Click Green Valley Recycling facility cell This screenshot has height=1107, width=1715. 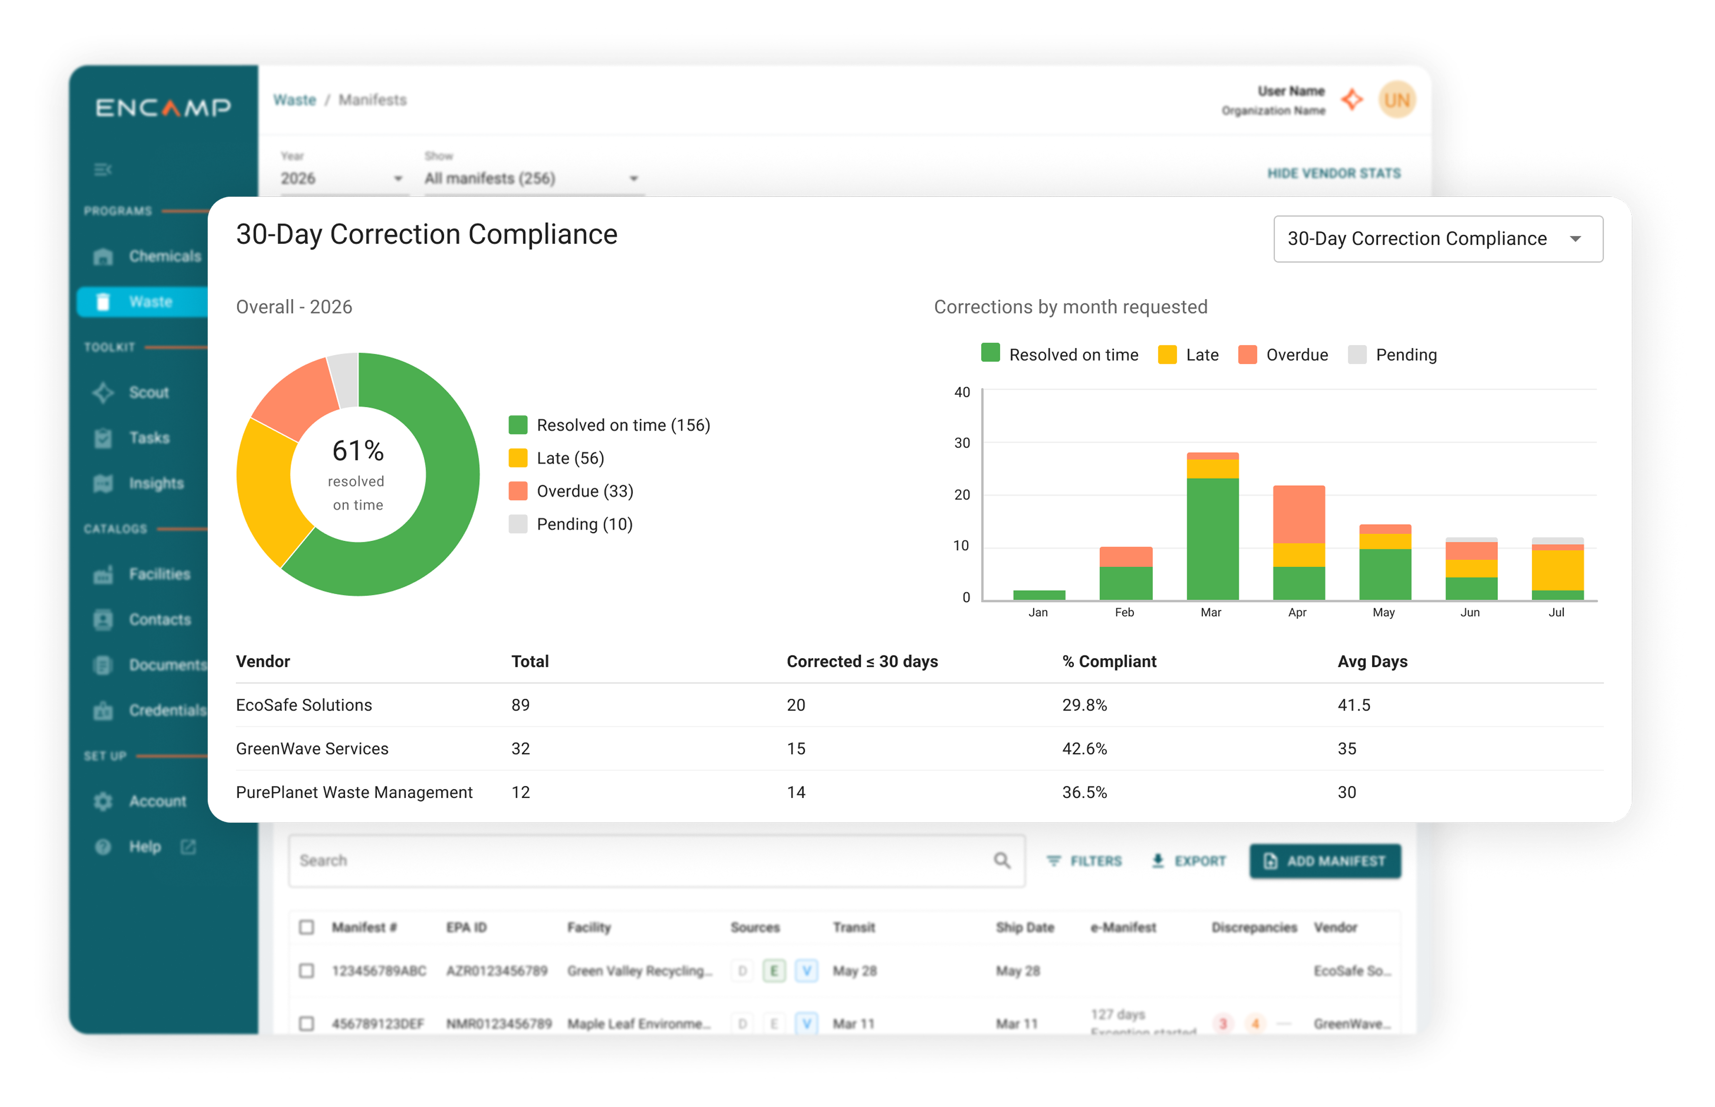(640, 971)
